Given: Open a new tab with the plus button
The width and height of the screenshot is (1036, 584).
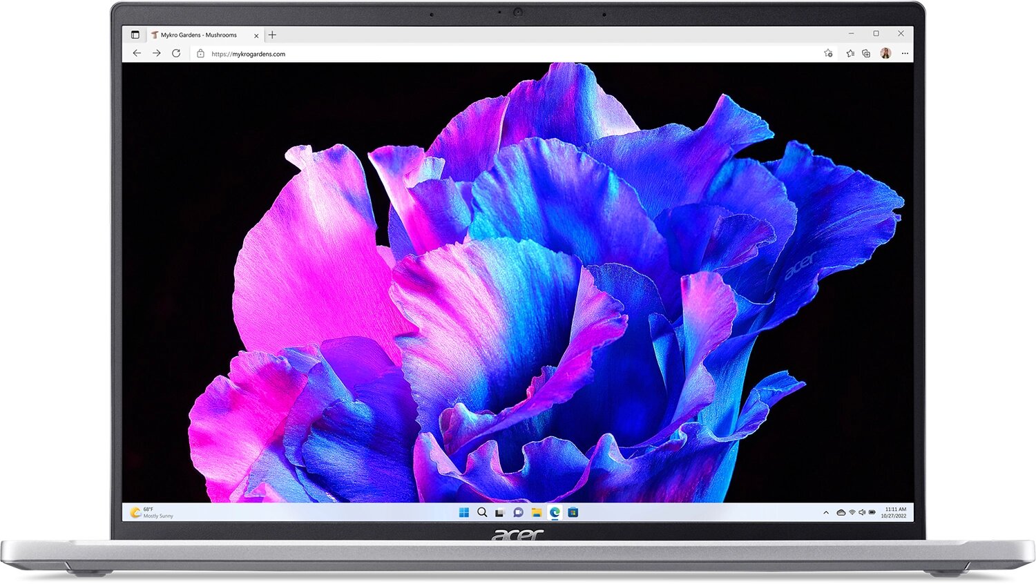Looking at the screenshot, I should [x=271, y=35].
